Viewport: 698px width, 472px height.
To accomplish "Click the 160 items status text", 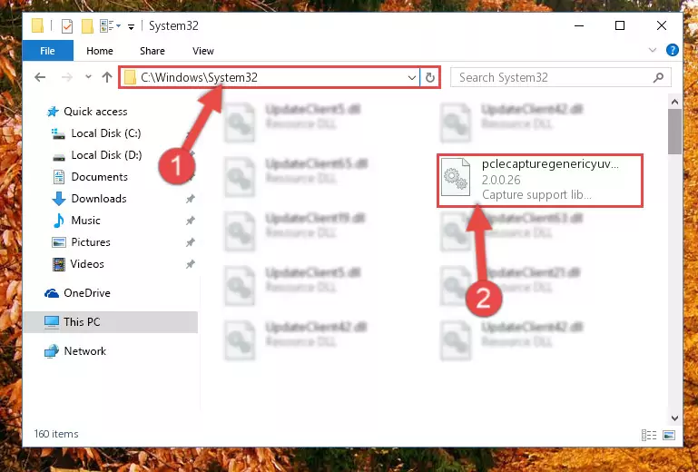I will (56, 434).
